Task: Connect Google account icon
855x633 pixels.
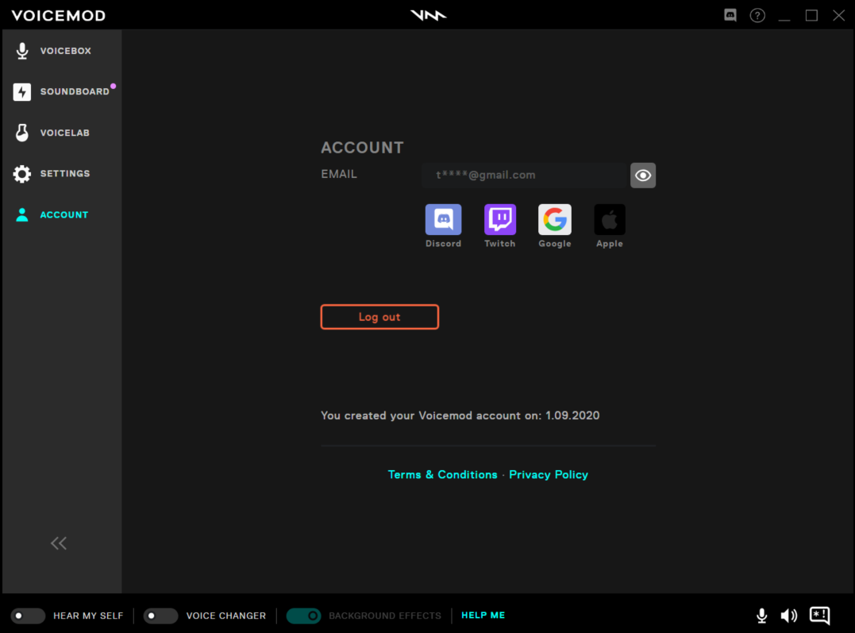Action: tap(555, 219)
